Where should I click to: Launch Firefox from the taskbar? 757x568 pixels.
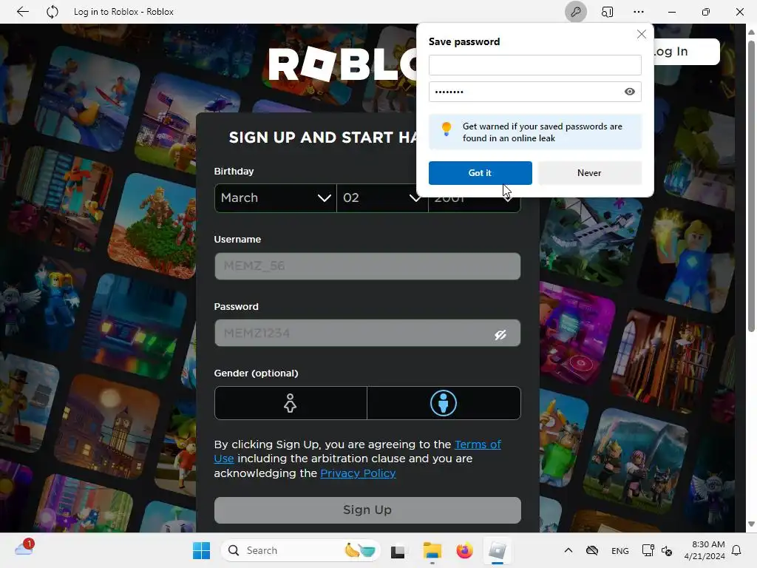pyautogui.click(x=464, y=550)
